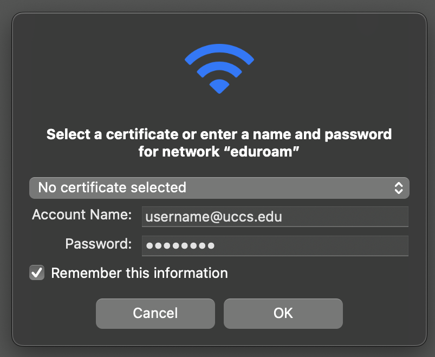
Task: Cancel the eduroam network login
Action: coord(155,314)
